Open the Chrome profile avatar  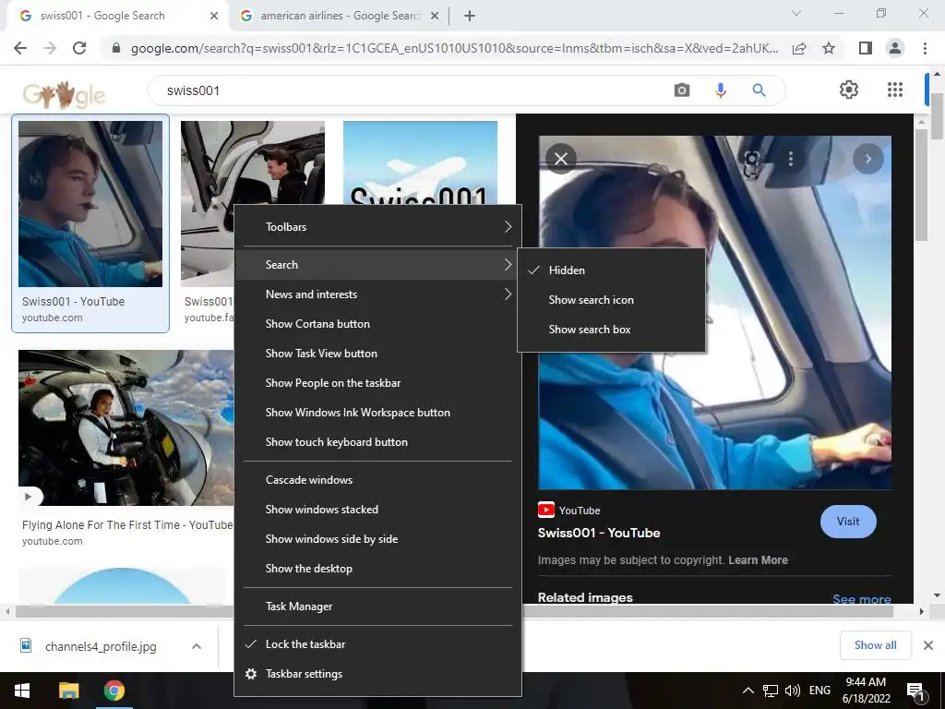tap(895, 48)
